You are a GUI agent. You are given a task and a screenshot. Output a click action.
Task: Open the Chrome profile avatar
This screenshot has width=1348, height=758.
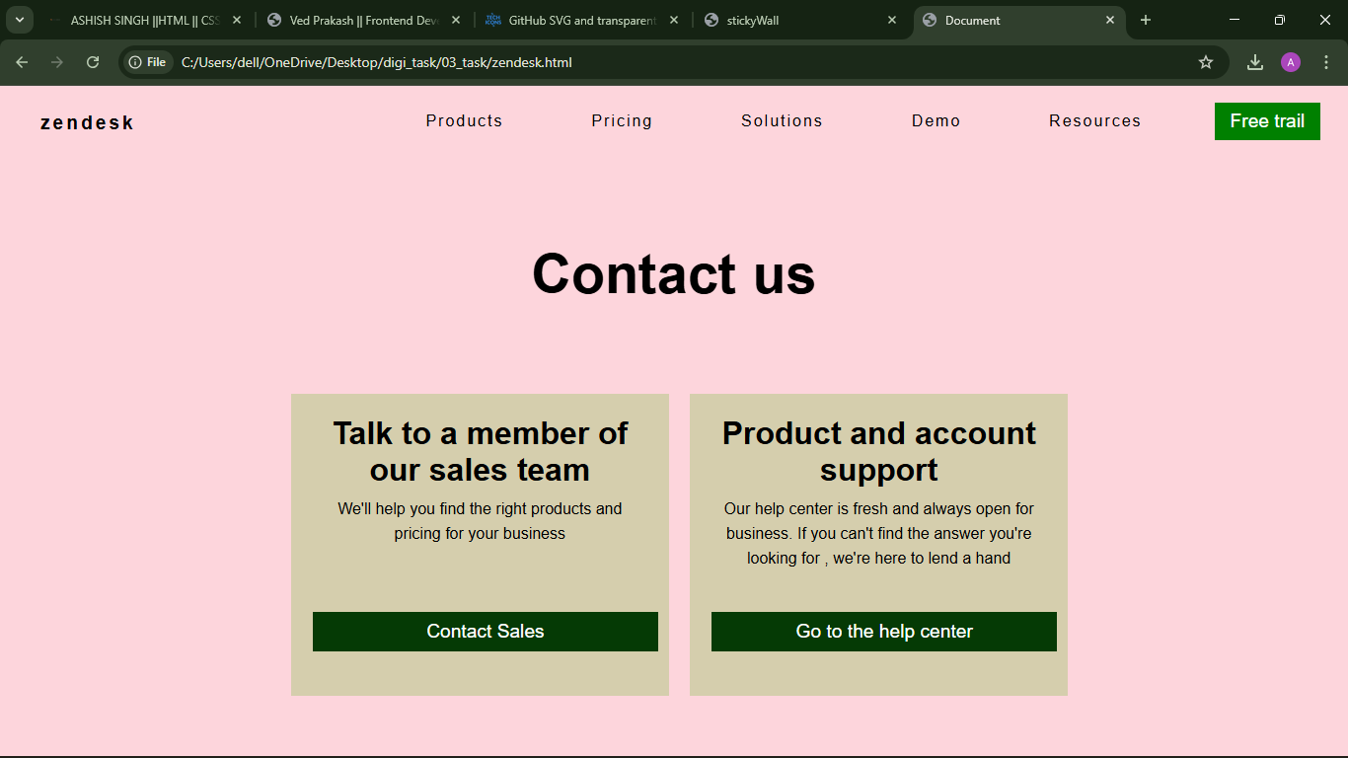click(x=1290, y=62)
